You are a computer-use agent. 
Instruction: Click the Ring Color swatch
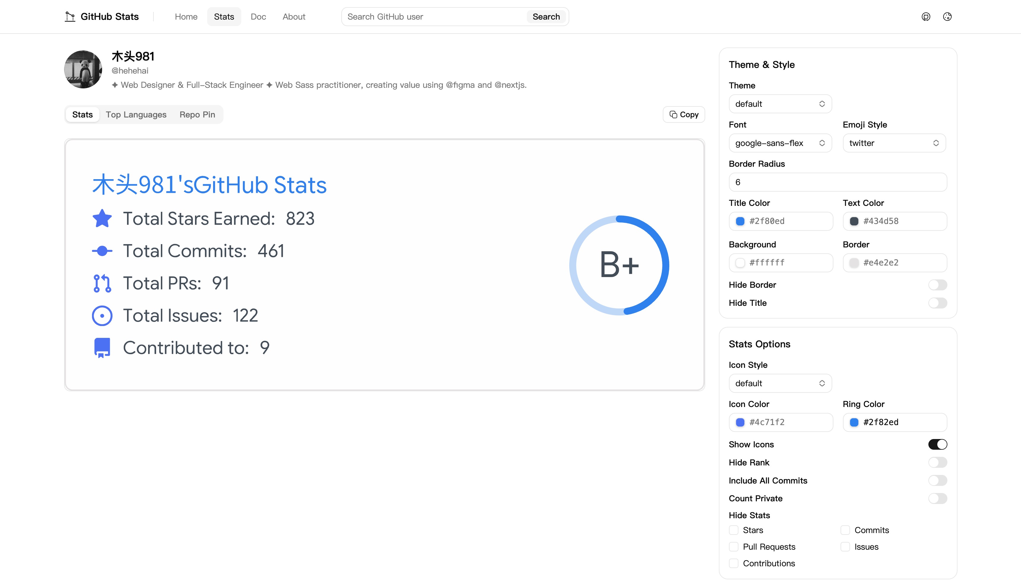tap(854, 422)
